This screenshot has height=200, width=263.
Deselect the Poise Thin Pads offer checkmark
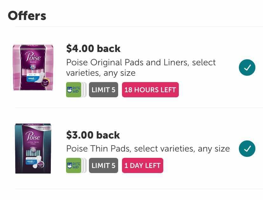tap(247, 149)
